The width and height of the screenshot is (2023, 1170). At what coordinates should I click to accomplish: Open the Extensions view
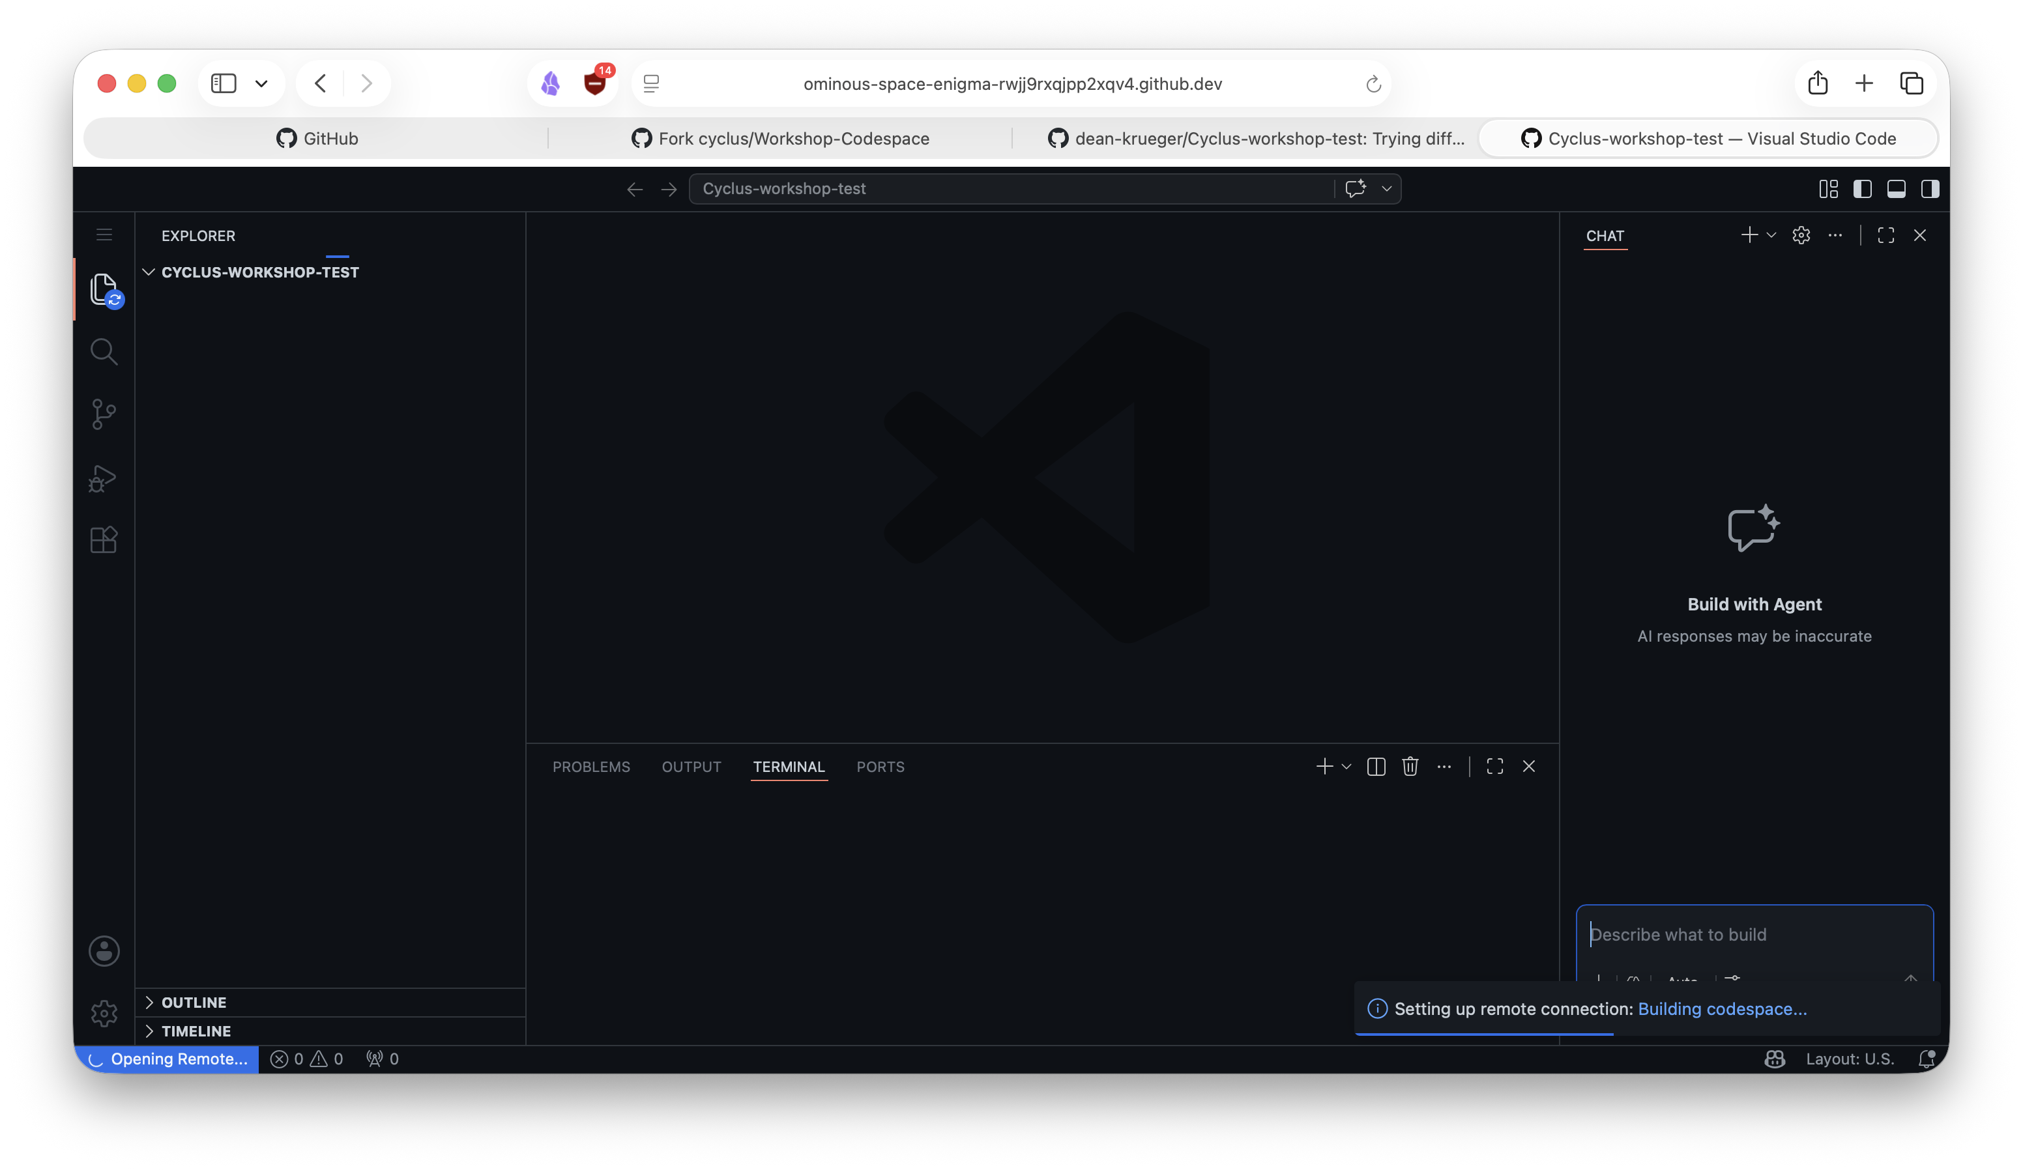[x=104, y=540]
